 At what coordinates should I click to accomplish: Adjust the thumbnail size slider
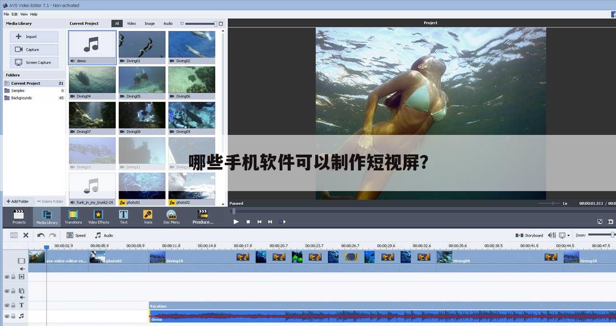click(201, 24)
